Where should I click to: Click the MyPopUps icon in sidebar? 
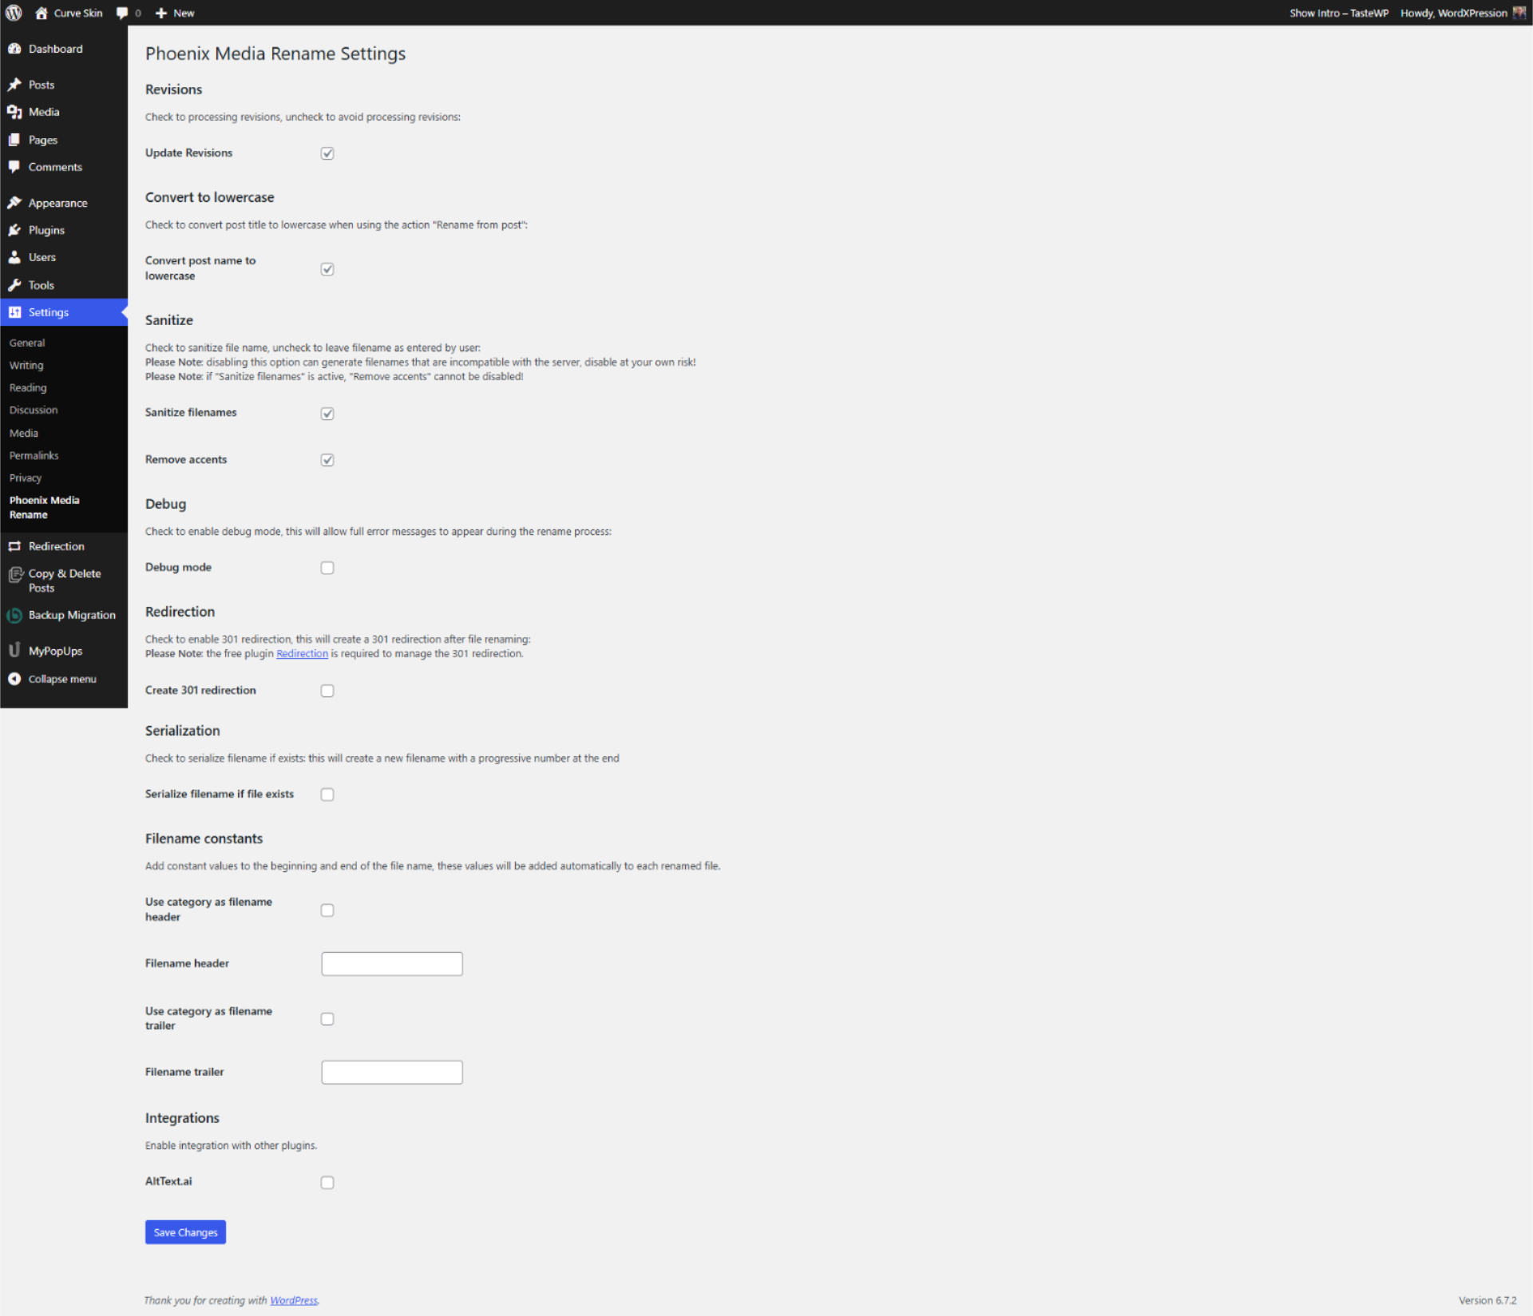[17, 648]
